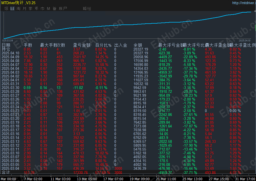This screenshot has height=181, width=256.
Task: Click the green percentage -0.11 %
Action: click(101, 88)
